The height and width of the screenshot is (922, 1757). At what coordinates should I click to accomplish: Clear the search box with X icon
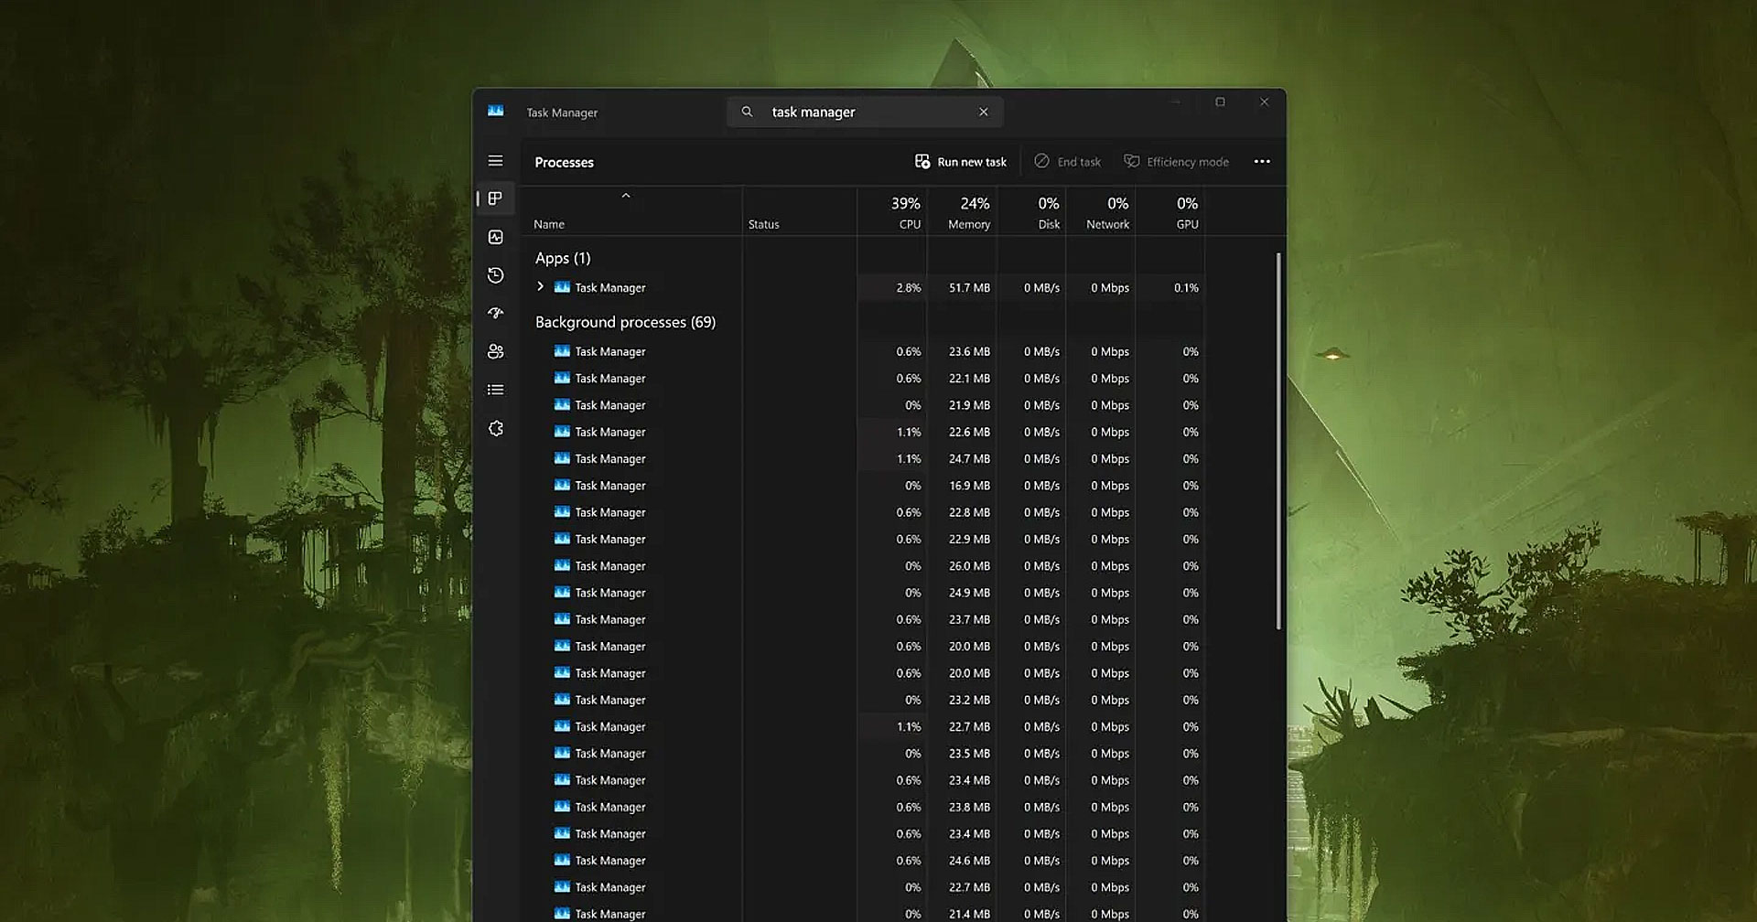click(983, 112)
